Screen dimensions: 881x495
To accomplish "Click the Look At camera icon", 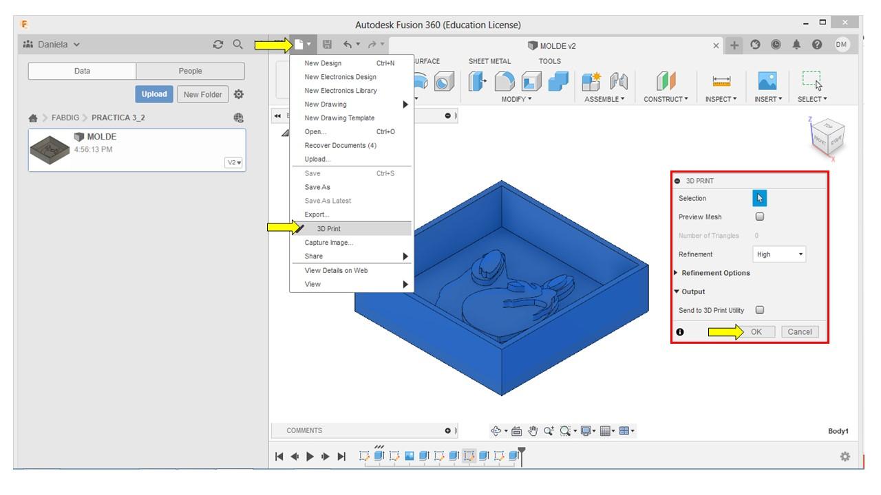I will [x=516, y=431].
